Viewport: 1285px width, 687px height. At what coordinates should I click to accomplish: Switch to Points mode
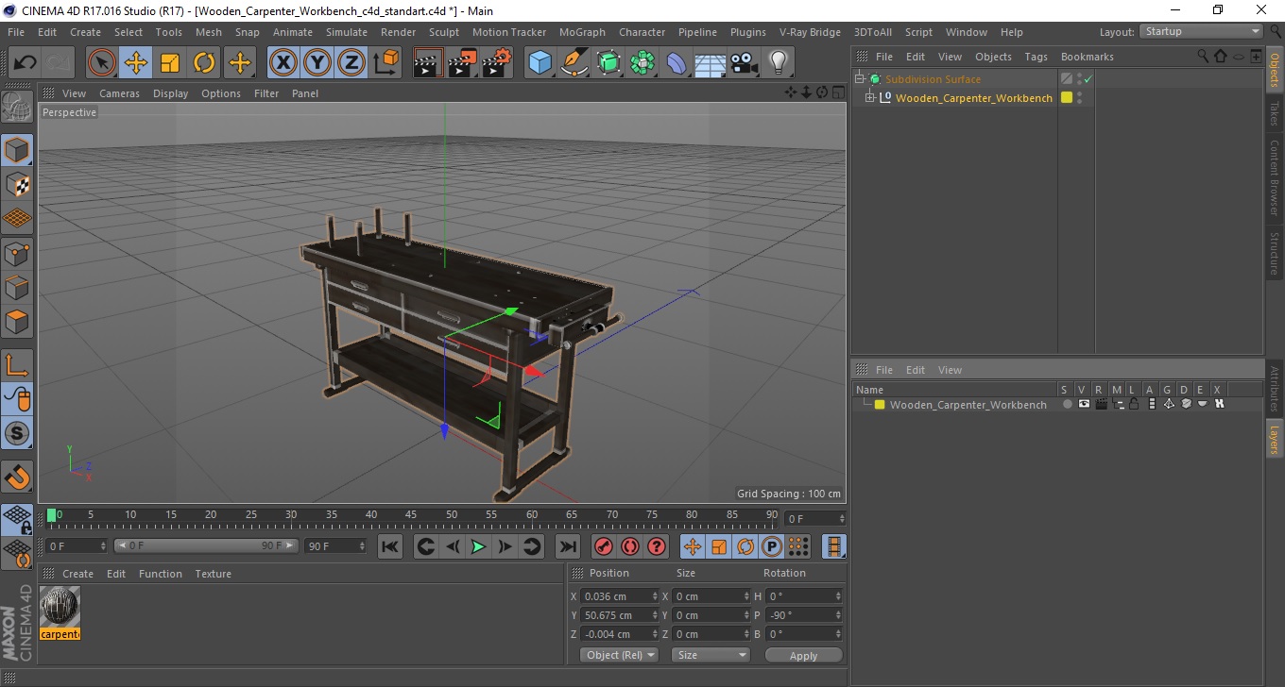click(17, 253)
